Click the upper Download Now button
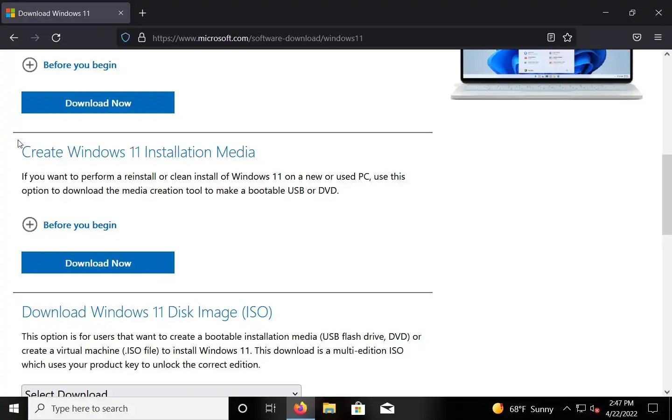 [98, 103]
